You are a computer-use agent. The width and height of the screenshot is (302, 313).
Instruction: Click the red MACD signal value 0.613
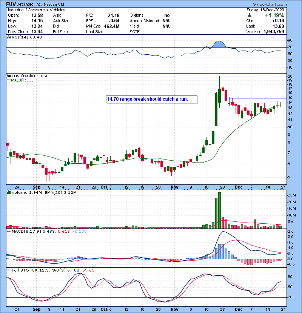[x=64, y=232]
